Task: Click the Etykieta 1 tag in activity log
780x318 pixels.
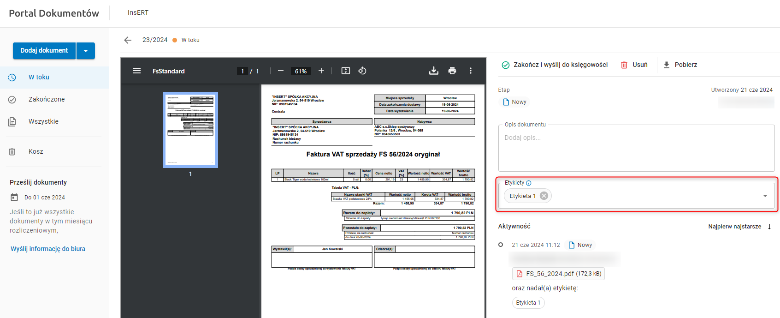Action: coord(528,303)
